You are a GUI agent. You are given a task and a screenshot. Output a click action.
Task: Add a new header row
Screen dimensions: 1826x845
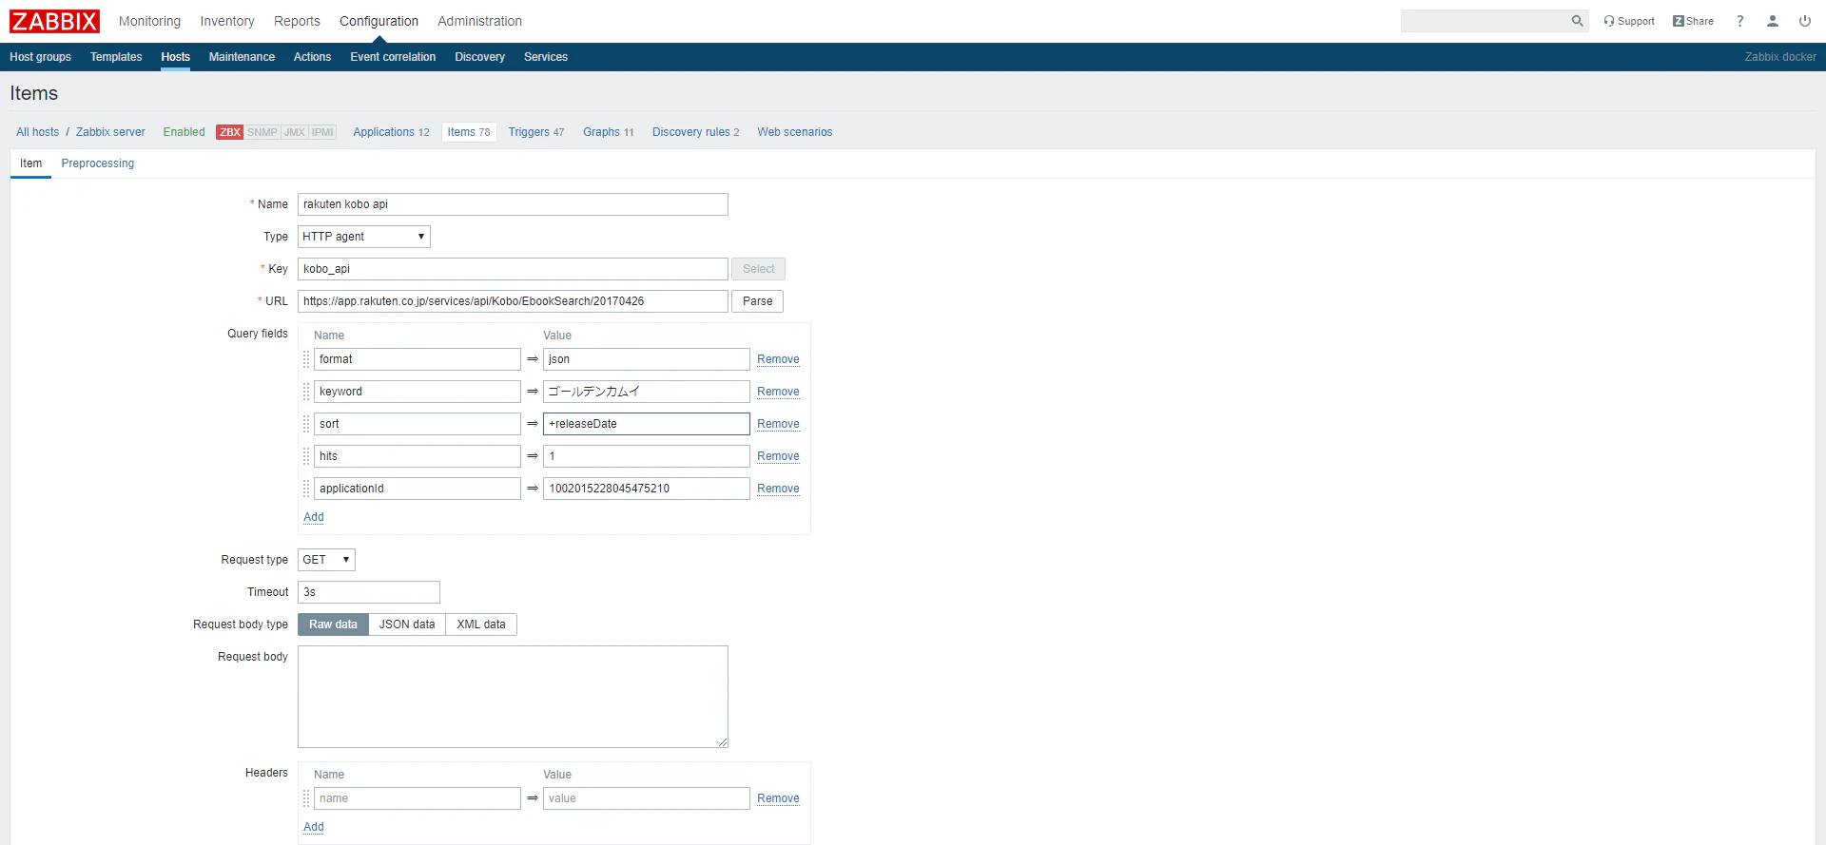click(x=314, y=827)
